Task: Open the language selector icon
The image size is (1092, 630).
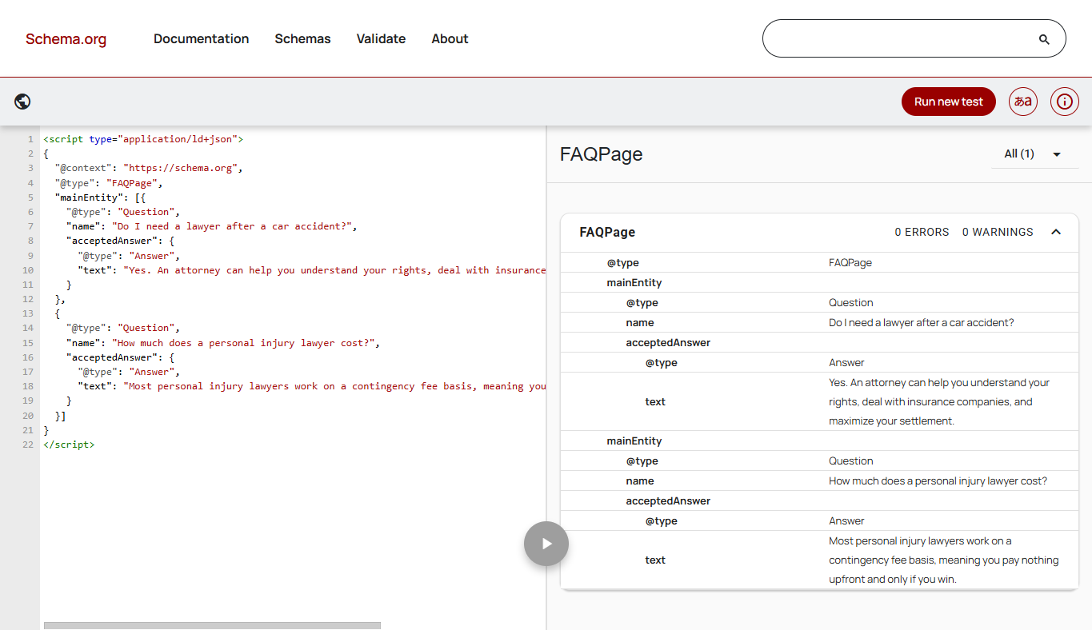Action: (x=1022, y=102)
